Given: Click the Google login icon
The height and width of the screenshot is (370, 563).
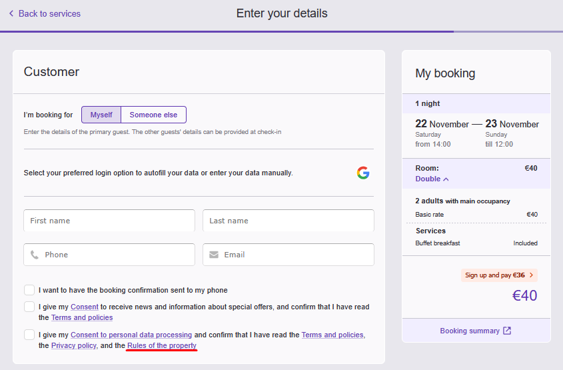Looking at the screenshot, I should pos(362,173).
